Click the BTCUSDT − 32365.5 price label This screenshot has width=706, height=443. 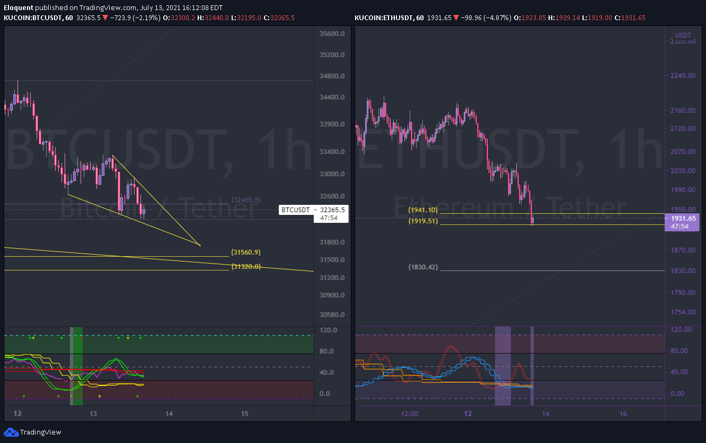click(313, 210)
